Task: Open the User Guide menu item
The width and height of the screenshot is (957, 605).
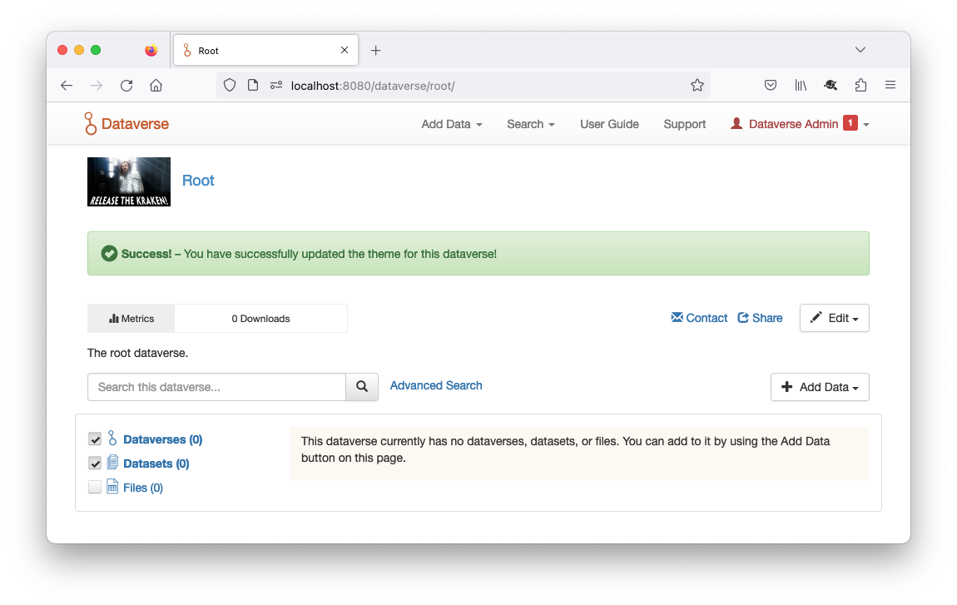Action: (609, 124)
